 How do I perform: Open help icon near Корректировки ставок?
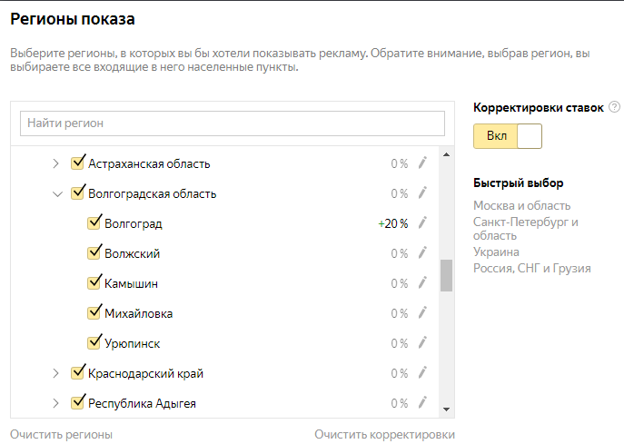point(614,107)
